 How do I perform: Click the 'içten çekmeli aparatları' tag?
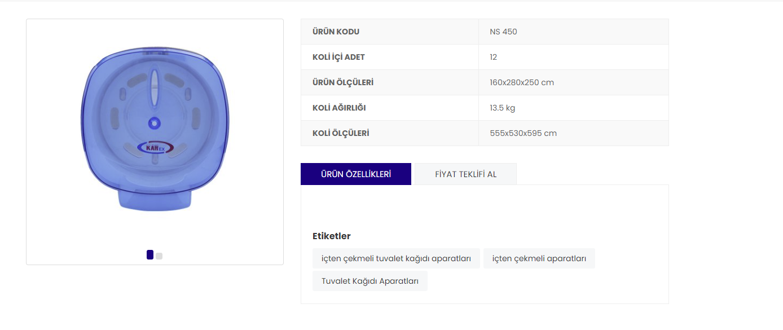tap(539, 258)
